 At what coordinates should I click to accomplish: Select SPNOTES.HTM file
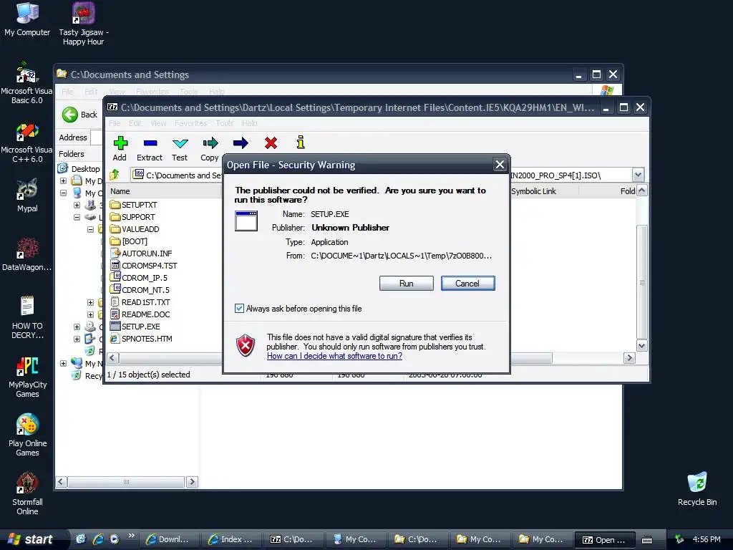pos(141,339)
